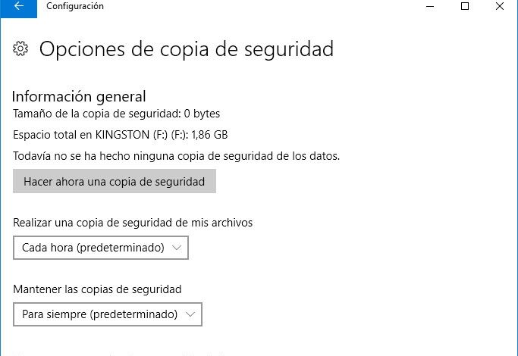Click Hacer ahora una copia de seguridad
The width and height of the screenshot is (518, 356).
115,182
